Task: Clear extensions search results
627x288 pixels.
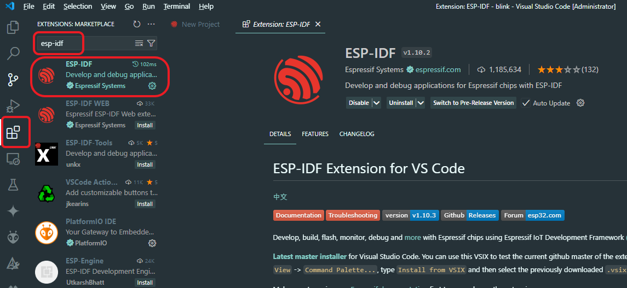Action: [139, 44]
